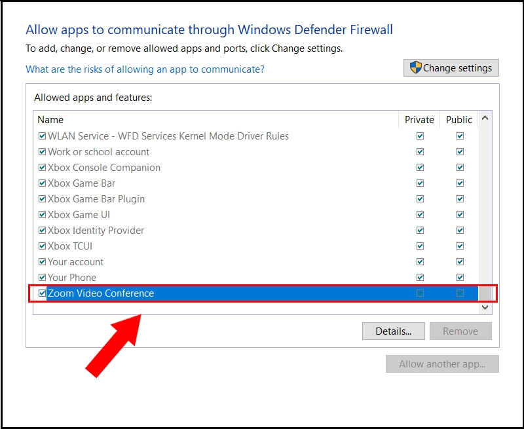
Task: Click the Details button
Action: tap(393, 331)
